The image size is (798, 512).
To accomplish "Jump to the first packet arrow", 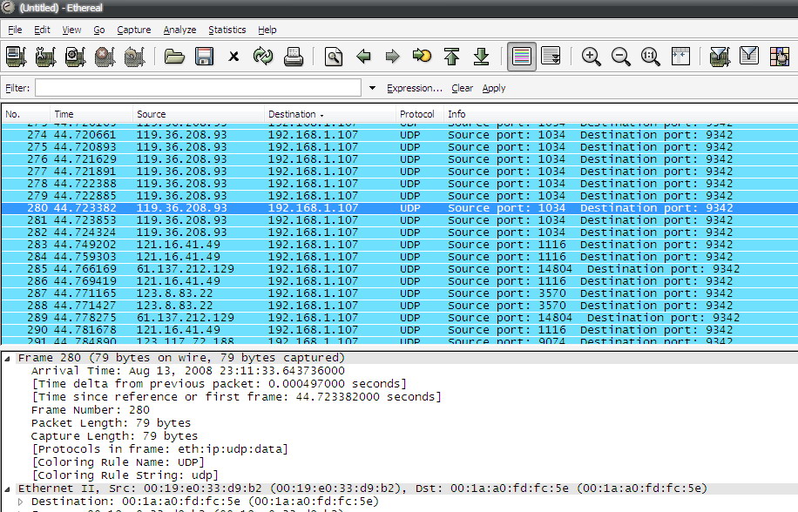I will click(451, 57).
